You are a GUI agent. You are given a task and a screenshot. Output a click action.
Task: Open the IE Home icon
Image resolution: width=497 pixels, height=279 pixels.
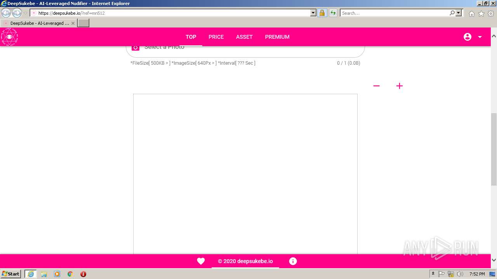(x=471, y=14)
